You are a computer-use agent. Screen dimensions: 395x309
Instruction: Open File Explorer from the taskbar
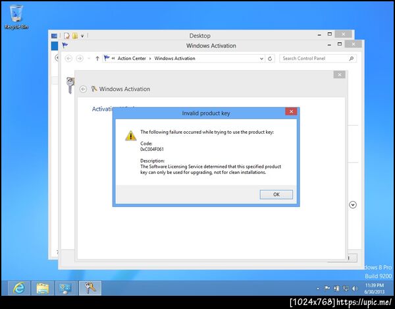pyautogui.click(x=43, y=288)
